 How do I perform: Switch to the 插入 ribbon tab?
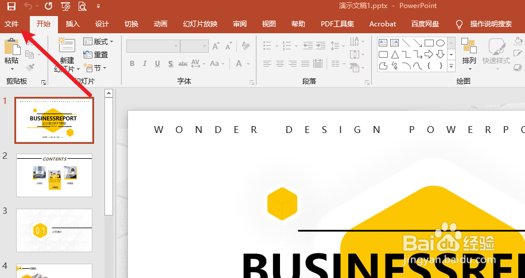(73, 24)
